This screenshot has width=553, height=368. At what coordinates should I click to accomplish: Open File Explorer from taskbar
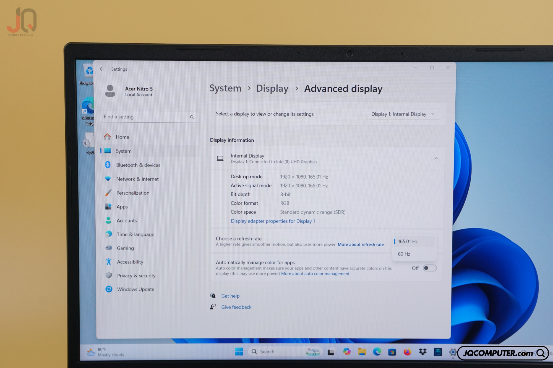[362, 352]
